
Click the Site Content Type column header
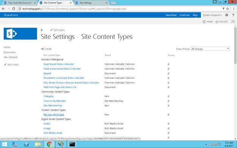click(x=52, y=55)
